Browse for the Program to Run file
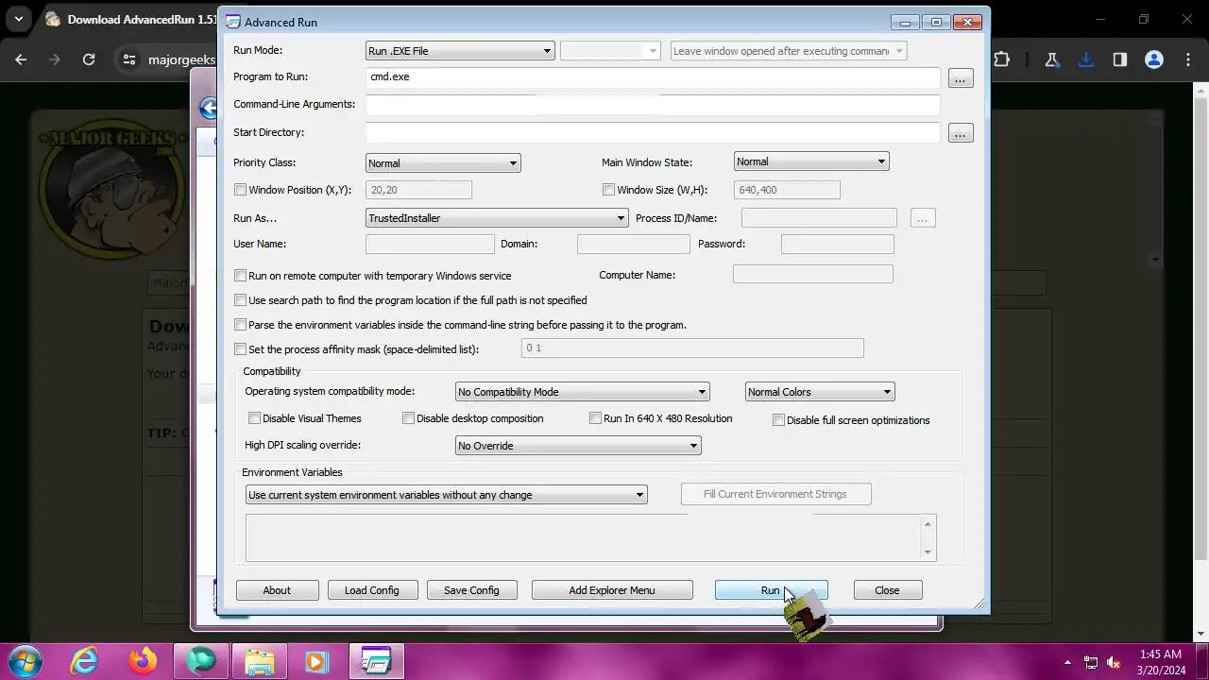This screenshot has width=1209, height=680. [x=961, y=78]
